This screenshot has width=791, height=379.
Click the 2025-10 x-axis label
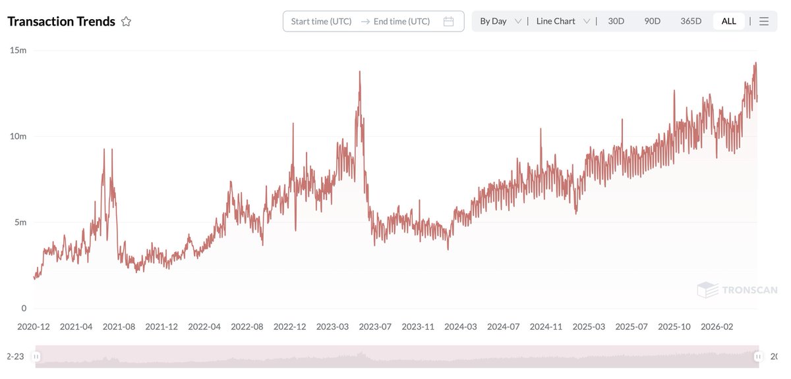click(x=674, y=326)
